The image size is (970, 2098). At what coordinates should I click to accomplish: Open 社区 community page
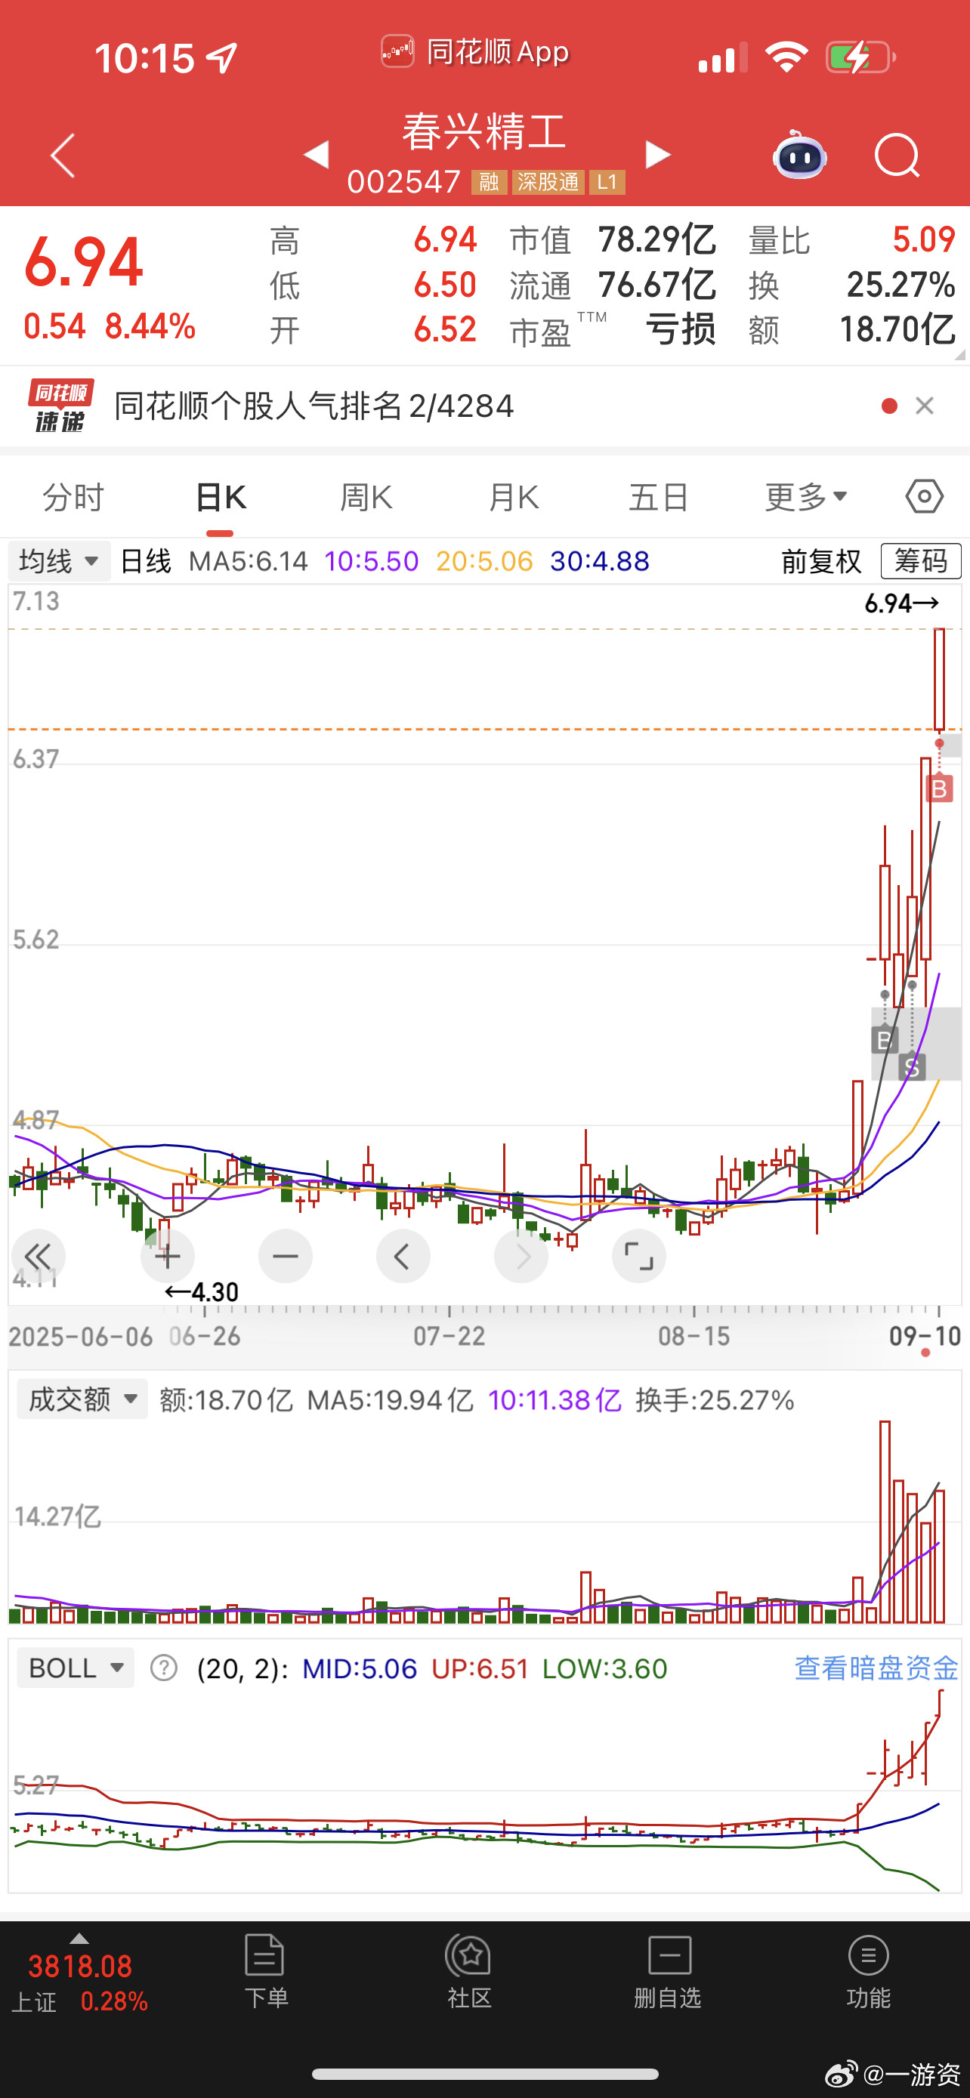(x=468, y=1971)
